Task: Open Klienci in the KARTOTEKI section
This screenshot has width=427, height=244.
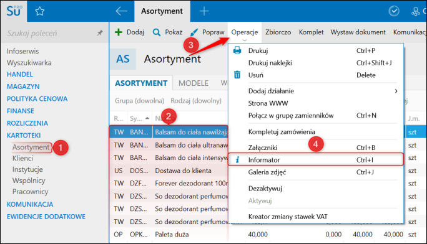Action: coord(22,158)
